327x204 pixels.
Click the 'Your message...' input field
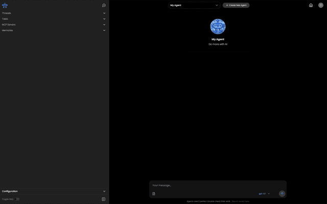pos(215,185)
